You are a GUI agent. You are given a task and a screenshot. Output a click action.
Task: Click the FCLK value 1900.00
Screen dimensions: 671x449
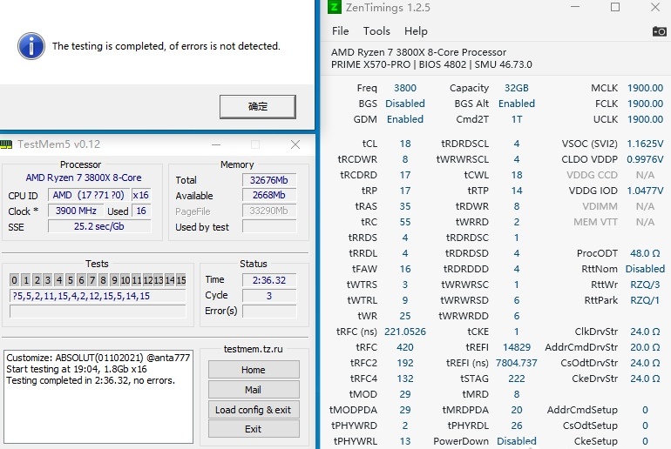645,104
